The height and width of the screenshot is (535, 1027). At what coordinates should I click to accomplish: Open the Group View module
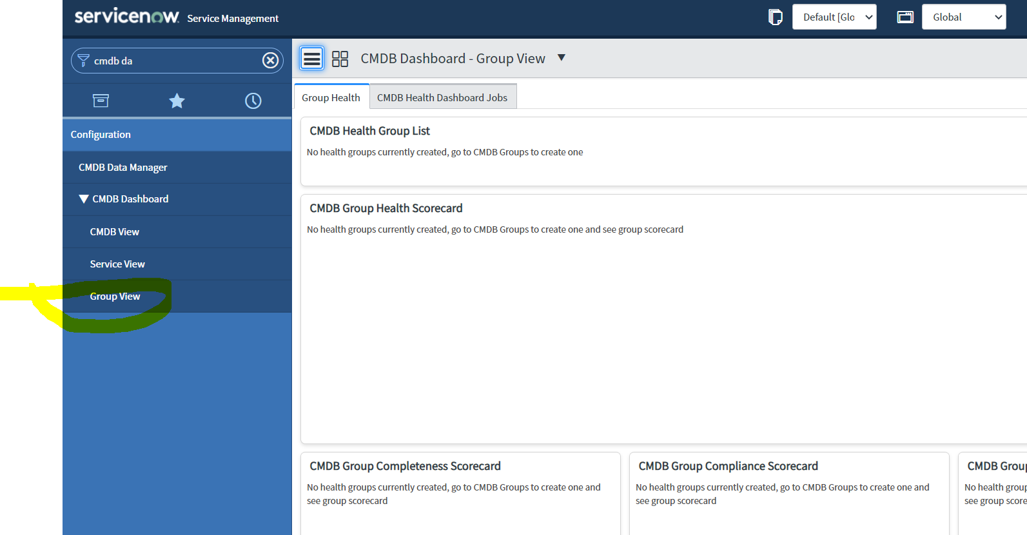pyautogui.click(x=177, y=297)
